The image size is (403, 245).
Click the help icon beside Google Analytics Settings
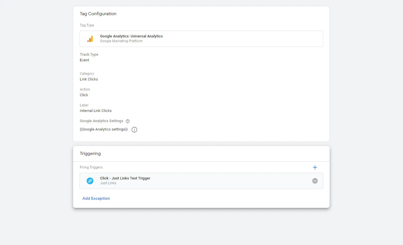(128, 121)
